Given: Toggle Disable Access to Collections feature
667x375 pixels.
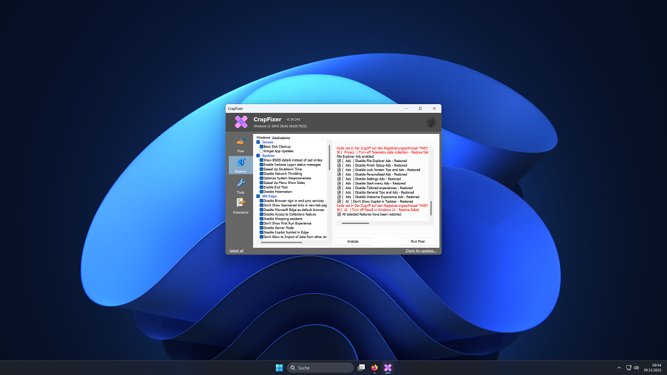Looking at the screenshot, I should pos(262,214).
